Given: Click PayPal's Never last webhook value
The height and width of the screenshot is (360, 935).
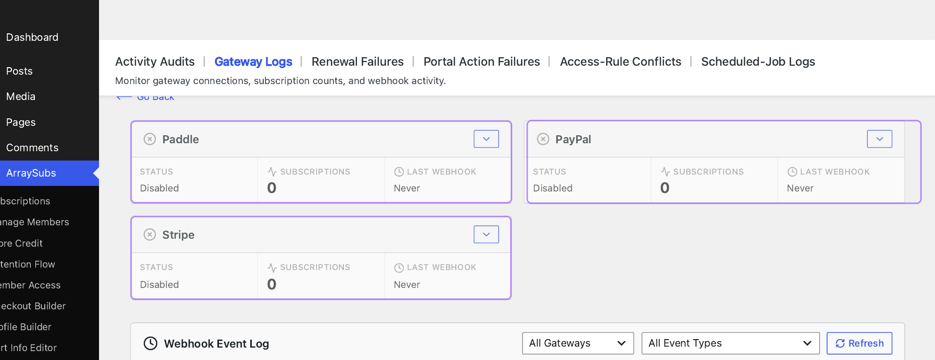Looking at the screenshot, I should click(800, 188).
